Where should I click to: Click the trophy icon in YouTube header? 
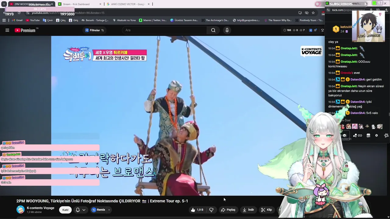pyautogui.click(x=323, y=30)
